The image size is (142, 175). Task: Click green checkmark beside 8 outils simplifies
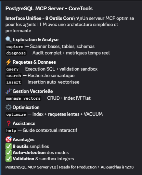click(9, 147)
